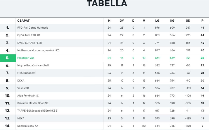Select the LG column header
209x130 pixels.
click(157, 21)
